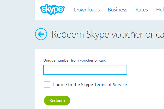This screenshot has height=109, width=164.
Task: Open the Downloads menu item
Action: [x=87, y=10]
